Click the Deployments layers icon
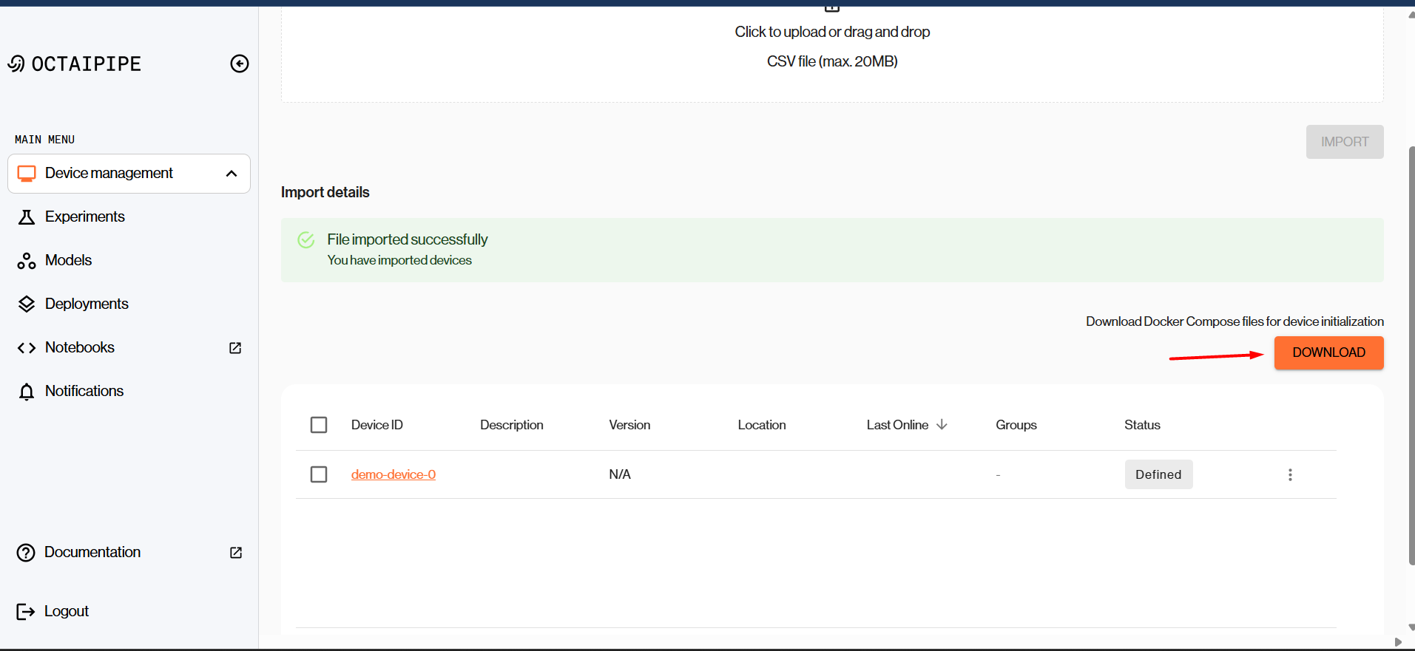 tap(27, 304)
